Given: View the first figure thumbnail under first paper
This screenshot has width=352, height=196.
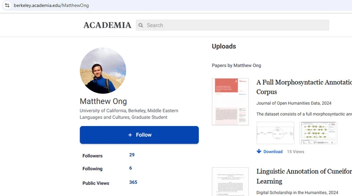Looking at the screenshot, I should point(275,133).
